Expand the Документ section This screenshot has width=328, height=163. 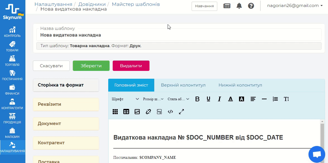66,123
